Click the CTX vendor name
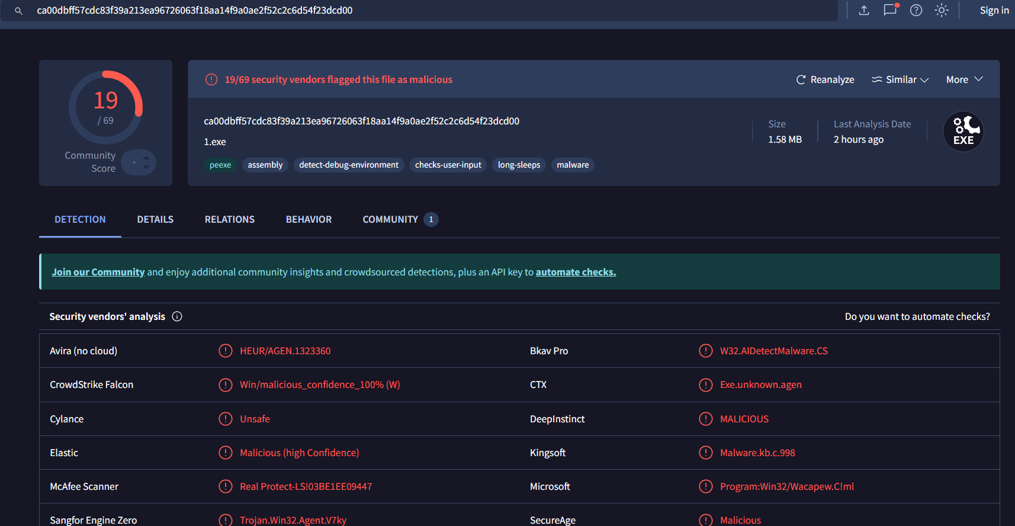1015x526 pixels. 538,384
